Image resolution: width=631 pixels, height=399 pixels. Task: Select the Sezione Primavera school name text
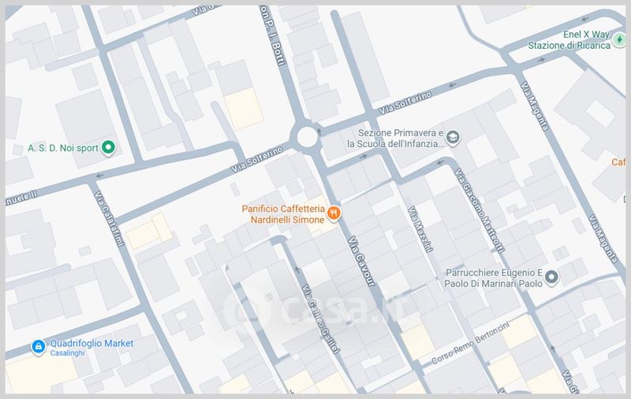point(397,139)
